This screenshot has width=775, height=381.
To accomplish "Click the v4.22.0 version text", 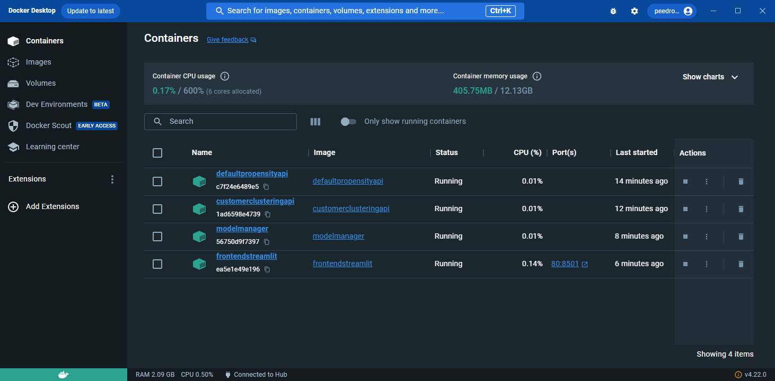I will (x=755, y=375).
